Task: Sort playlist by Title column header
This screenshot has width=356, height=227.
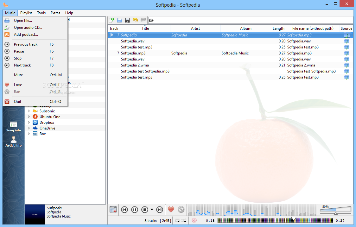Action: coord(145,28)
